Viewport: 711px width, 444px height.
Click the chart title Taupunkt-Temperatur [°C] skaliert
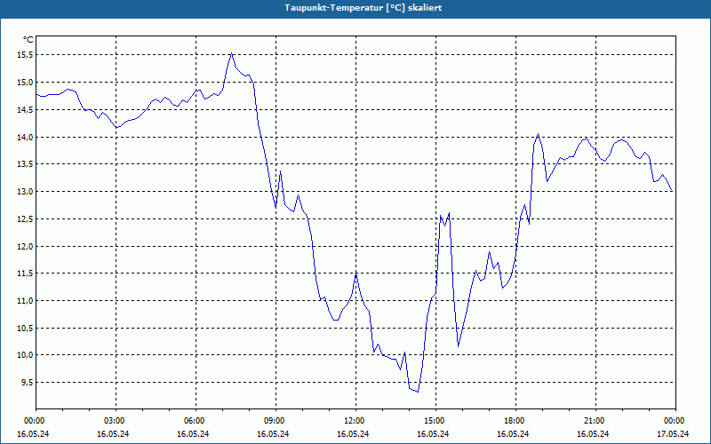(x=363, y=8)
